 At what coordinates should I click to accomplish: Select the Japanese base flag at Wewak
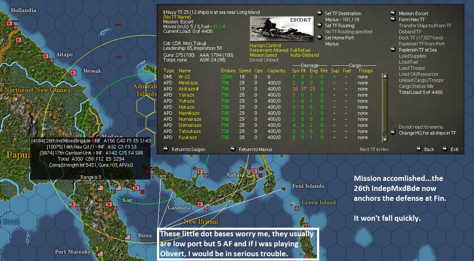73,73
